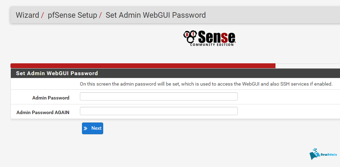Click the Community Edition text under the logo
This screenshot has height=167, width=340.
[212, 45]
